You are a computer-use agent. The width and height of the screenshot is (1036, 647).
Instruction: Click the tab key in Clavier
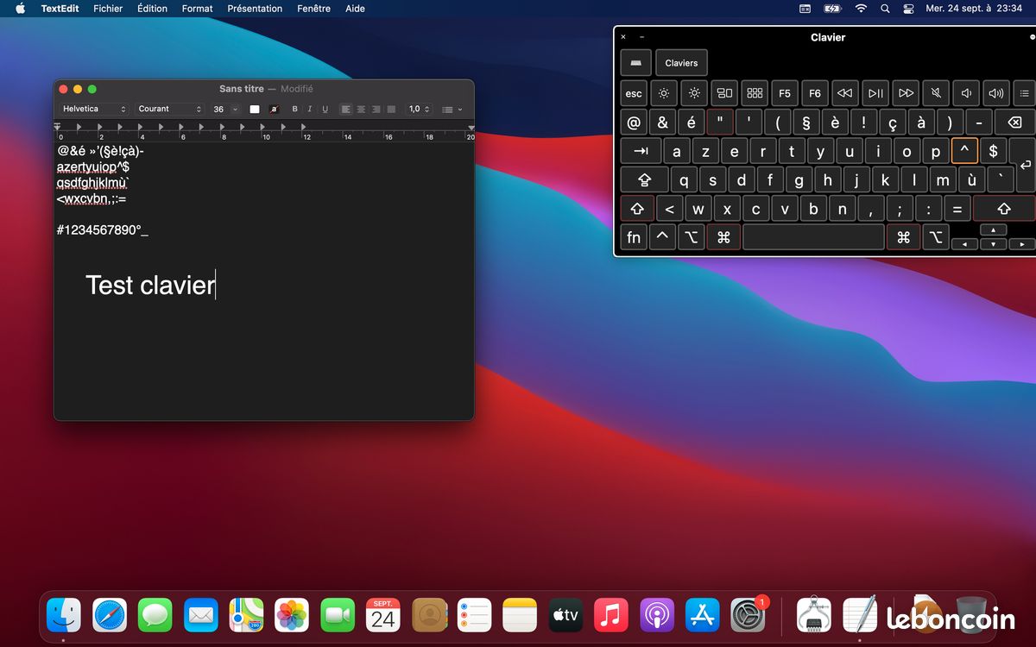point(641,152)
